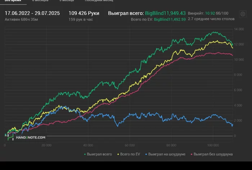Click the 2 000 y-axis label
This screenshot has height=170, width=252.
(x=238, y=120)
